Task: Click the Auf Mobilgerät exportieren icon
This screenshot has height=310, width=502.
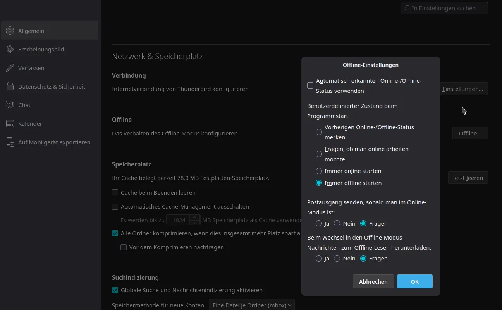Action: click(x=10, y=142)
